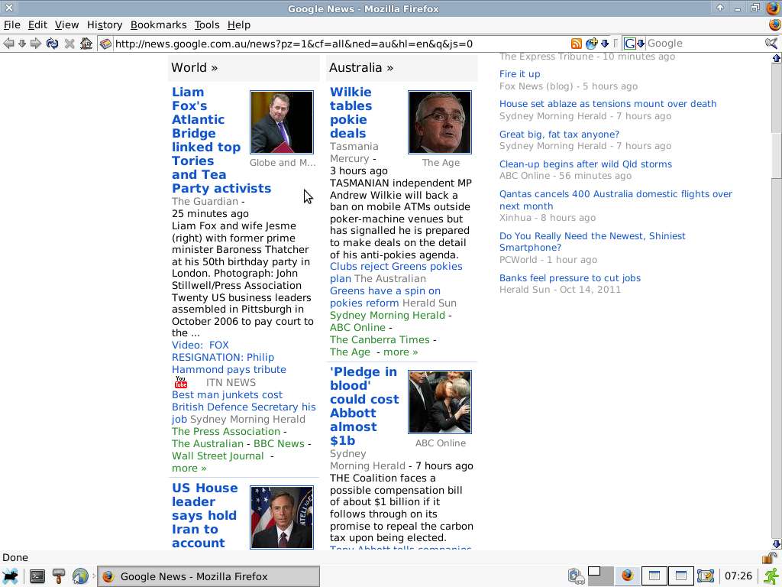Image resolution: width=782 pixels, height=587 pixels.
Task: Open the Help menu
Action: (239, 25)
